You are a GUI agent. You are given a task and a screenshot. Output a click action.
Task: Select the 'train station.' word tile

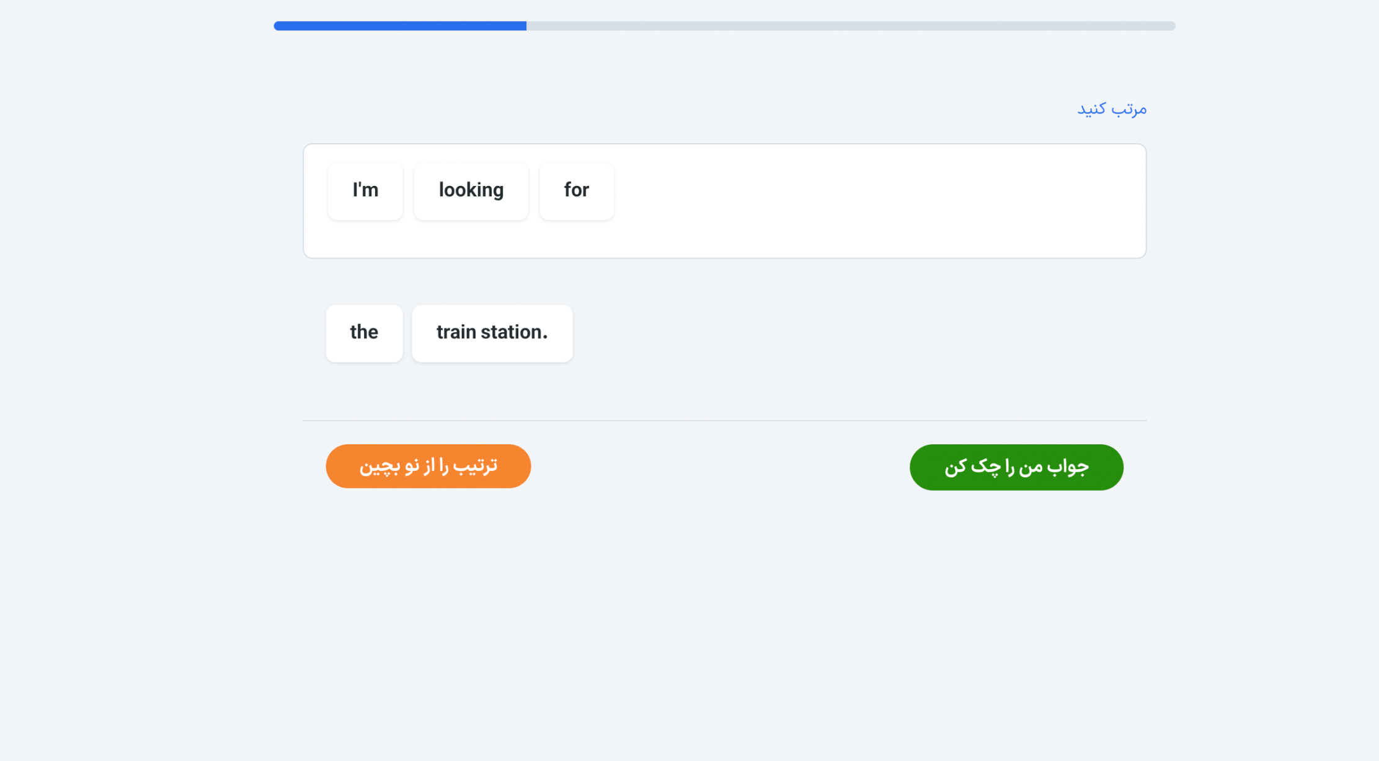click(x=492, y=333)
